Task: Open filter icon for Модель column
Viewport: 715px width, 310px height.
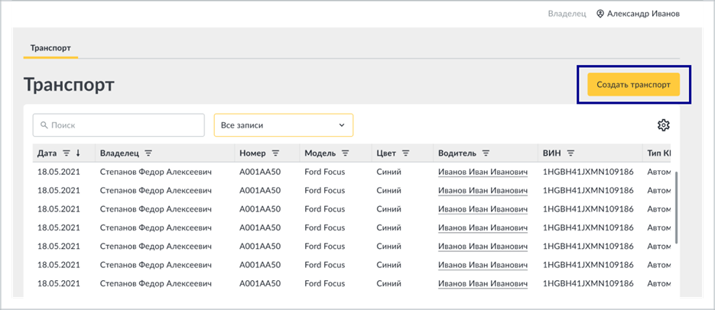Action: coord(345,153)
